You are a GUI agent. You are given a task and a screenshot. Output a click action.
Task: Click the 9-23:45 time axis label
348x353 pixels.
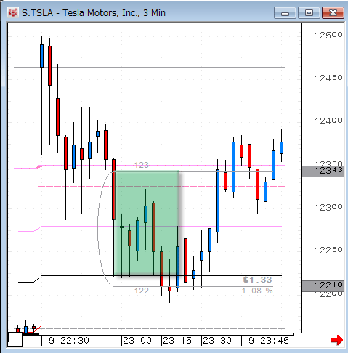(269, 341)
